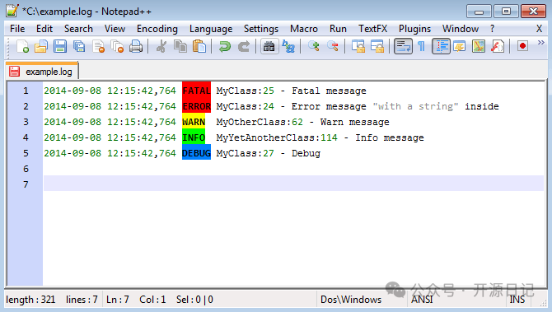
Task: Toggle Show all characters pilcrow icon
Action: 421,46
